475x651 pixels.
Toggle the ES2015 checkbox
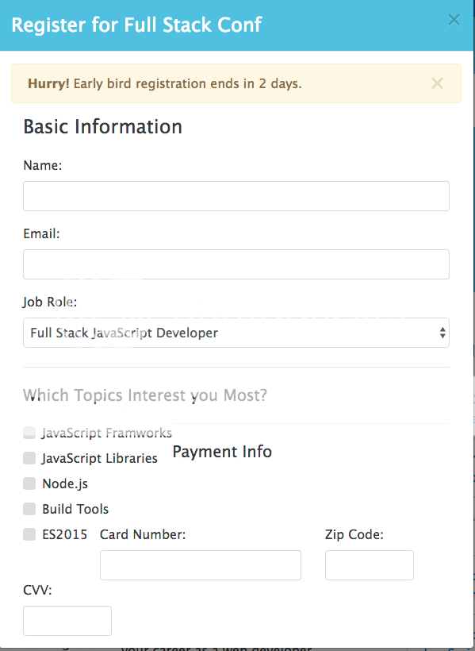click(x=29, y=534)
